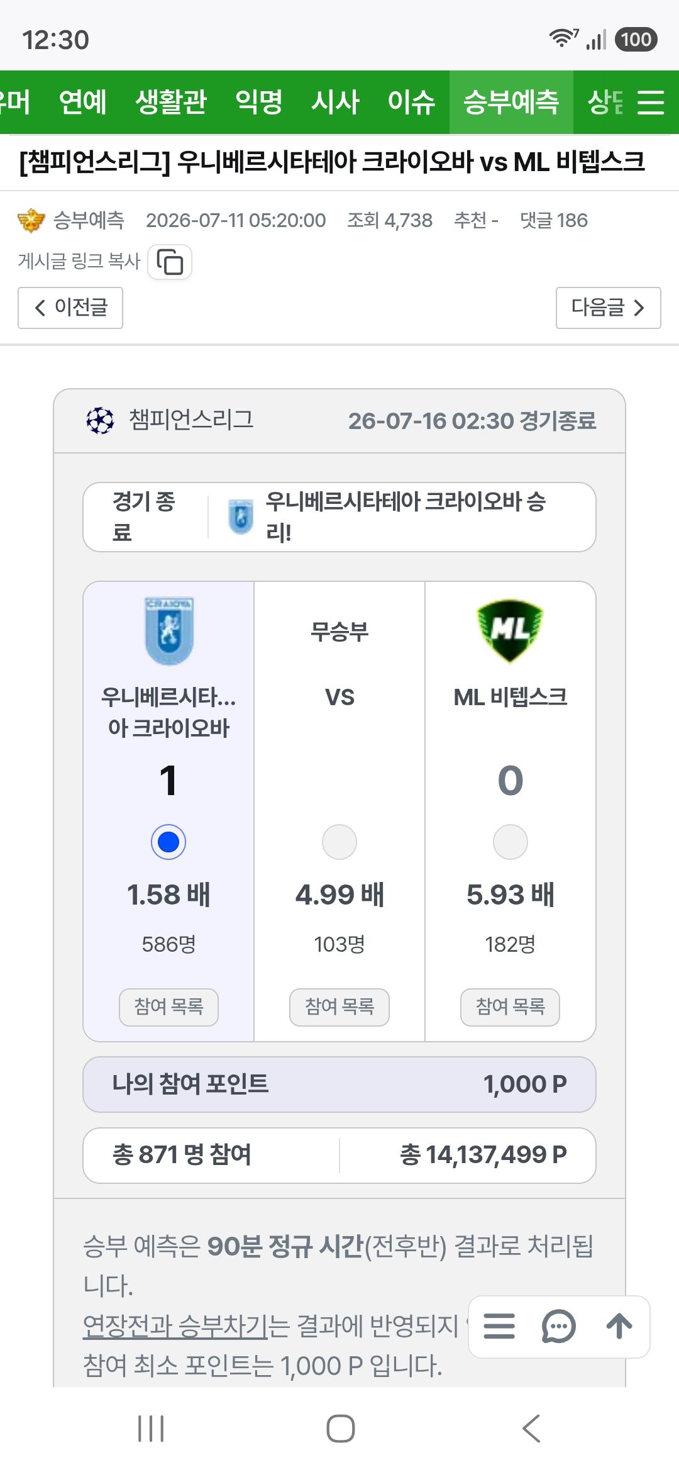This screenshot has width=679, height=1472.
Task: Go to next post with 다음글
Action: tap(609, 308)
